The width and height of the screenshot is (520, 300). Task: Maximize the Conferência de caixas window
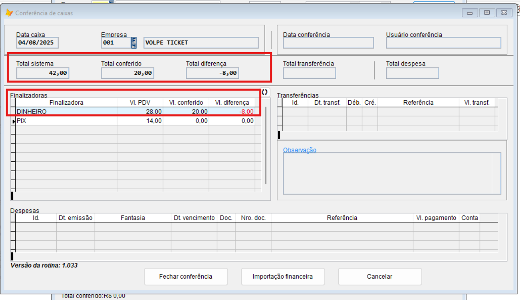tap(487, 13)
